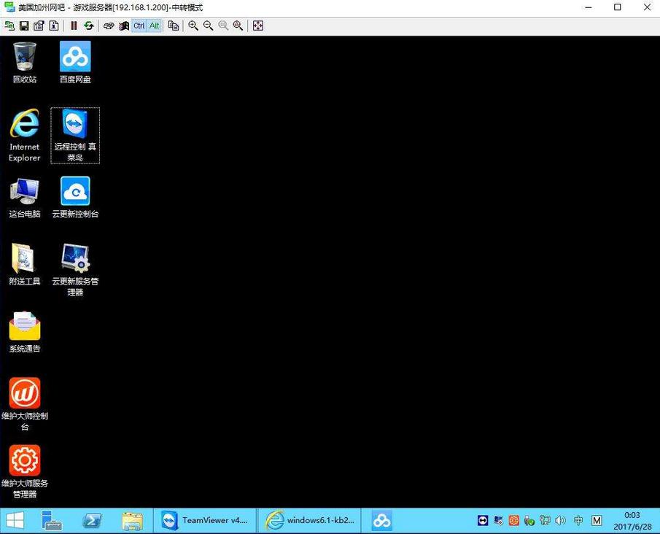This screenshot has width=660, height=534.
Task: Click the TeamViewer tray icon
Action: tap(483, 521)
